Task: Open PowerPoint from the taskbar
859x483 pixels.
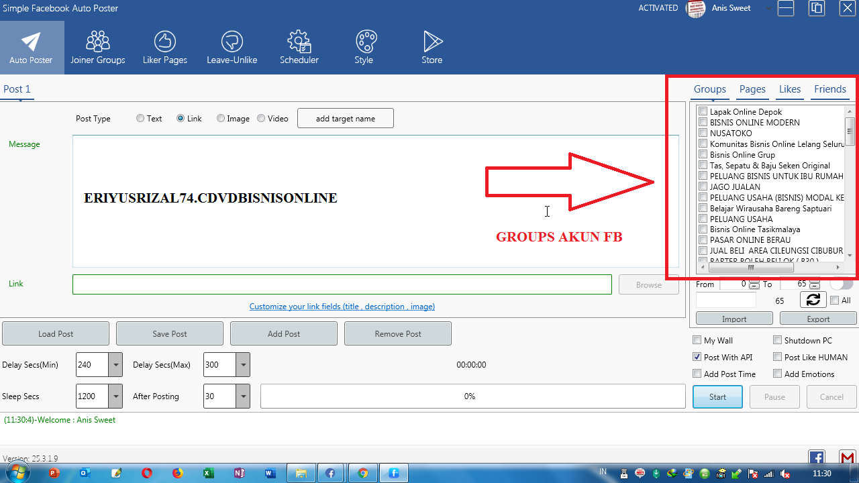Action: coord(54,473)
